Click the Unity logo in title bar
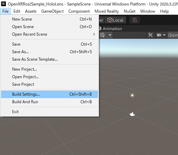The height and width of the screenshot is (155, 178). click(x=3, y=4)
